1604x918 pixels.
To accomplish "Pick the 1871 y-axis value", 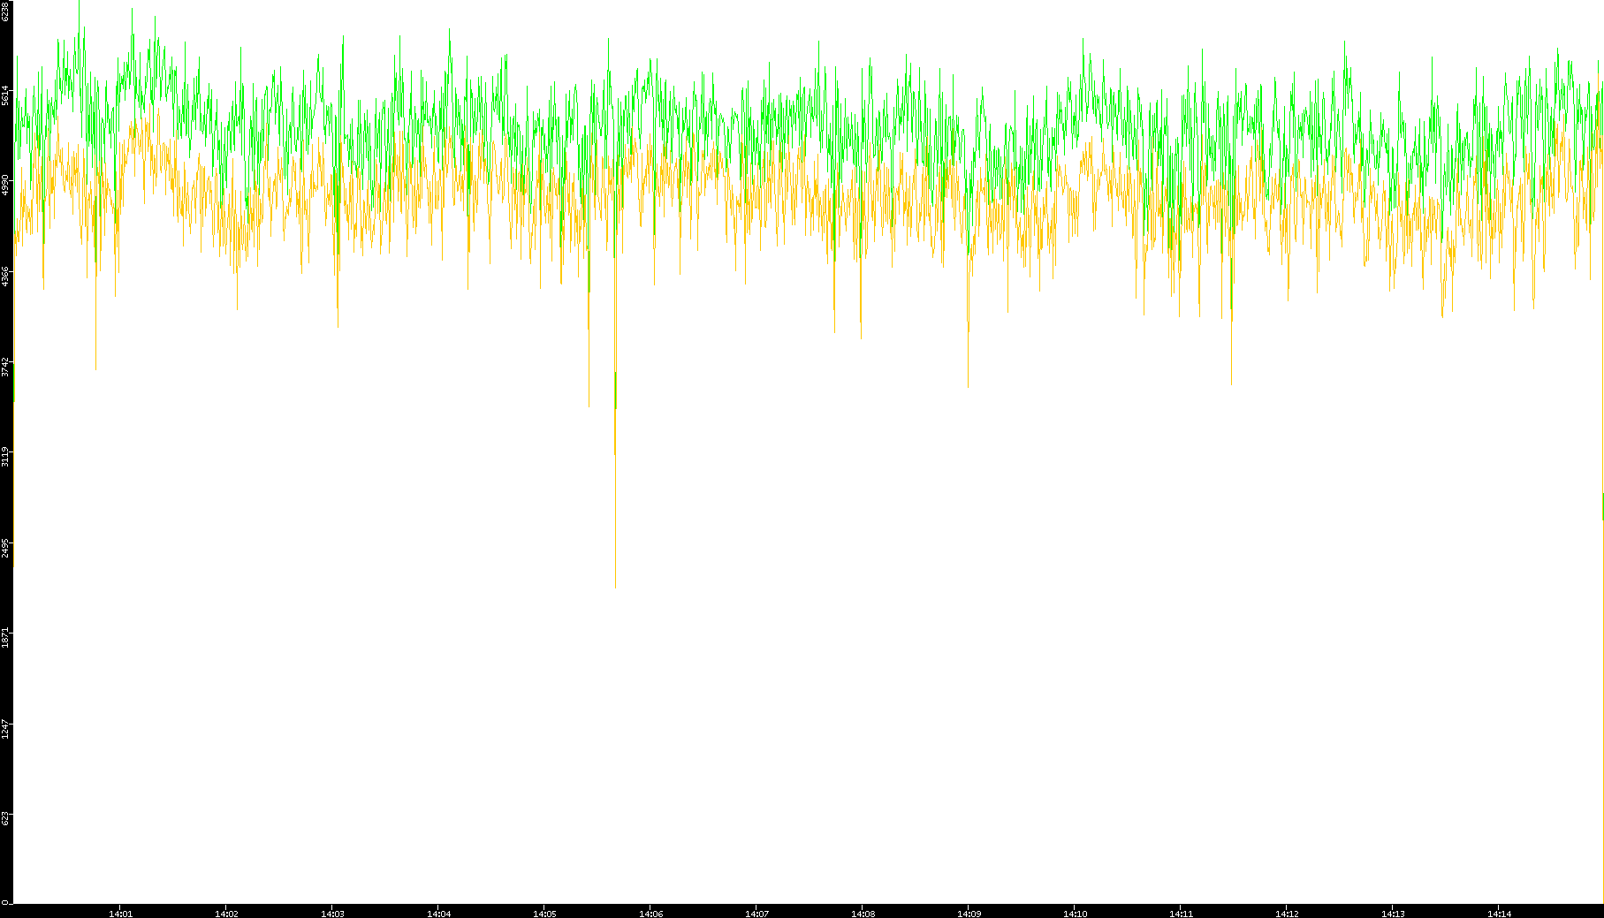I will (6, 638).
